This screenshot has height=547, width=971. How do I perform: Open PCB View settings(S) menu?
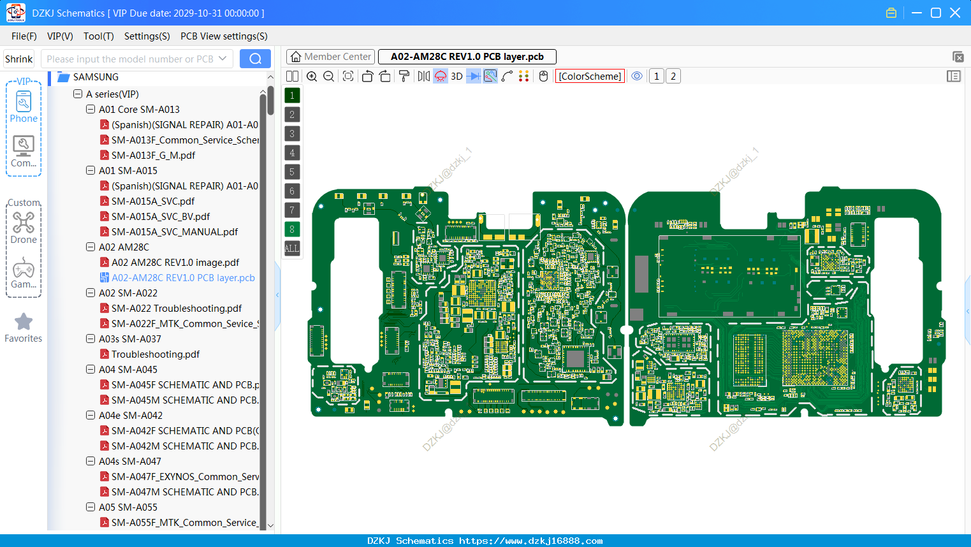224,36
